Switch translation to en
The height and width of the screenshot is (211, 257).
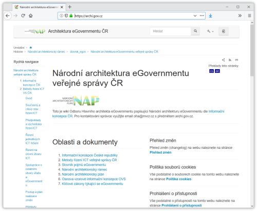pos(217,71)
